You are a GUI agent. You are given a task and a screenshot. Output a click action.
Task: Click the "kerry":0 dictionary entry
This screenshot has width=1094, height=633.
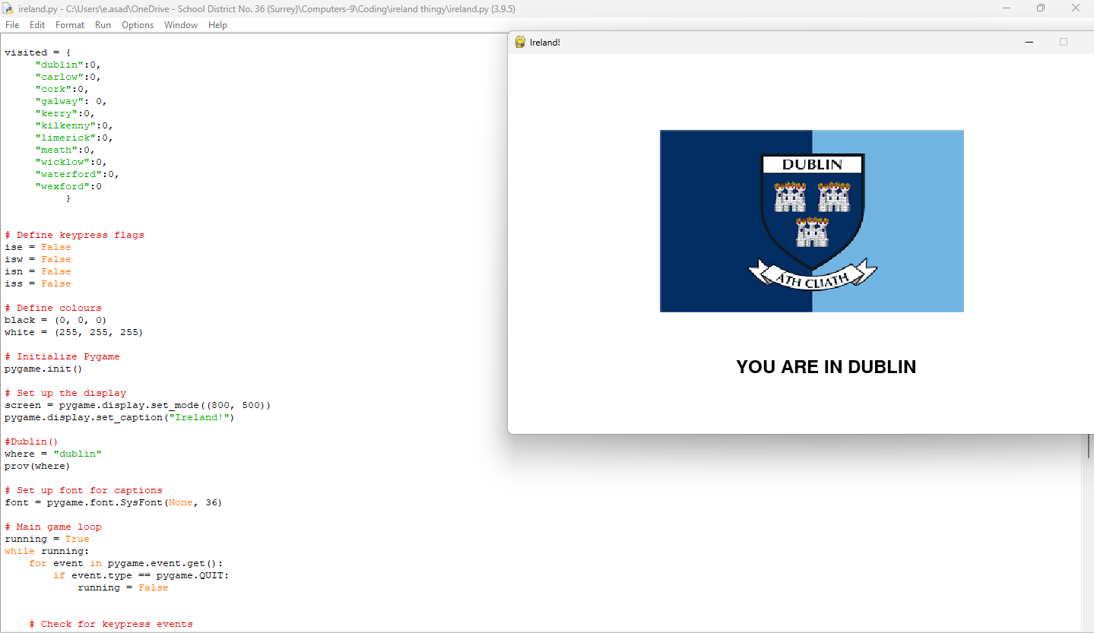65,113
